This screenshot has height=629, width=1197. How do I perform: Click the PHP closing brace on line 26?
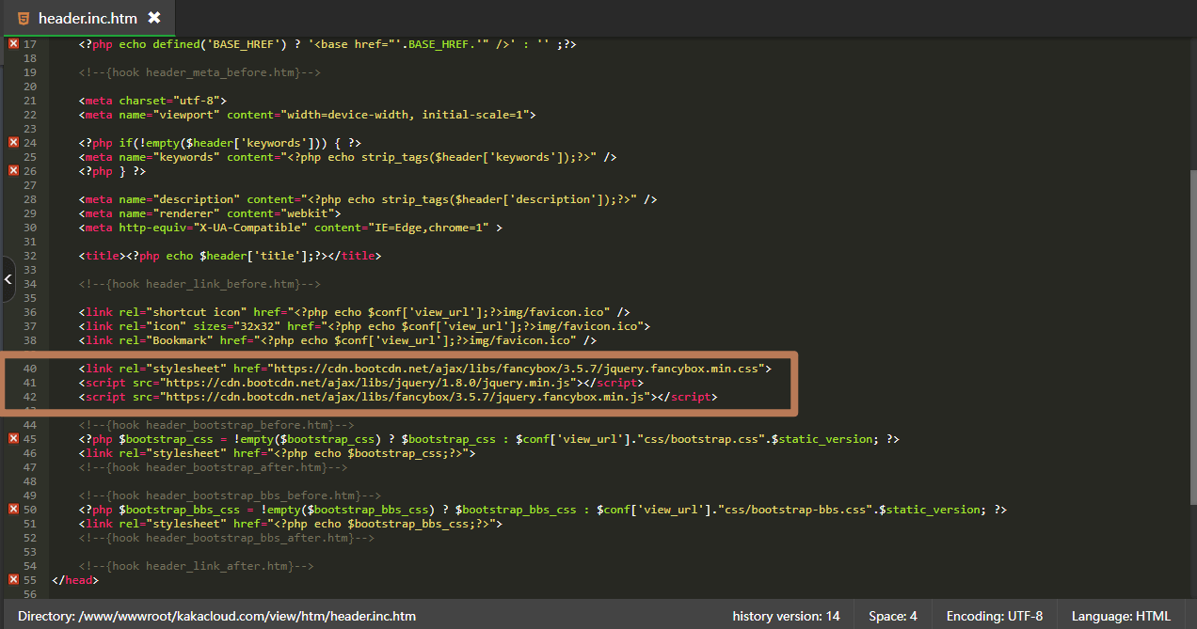point(113,171)
